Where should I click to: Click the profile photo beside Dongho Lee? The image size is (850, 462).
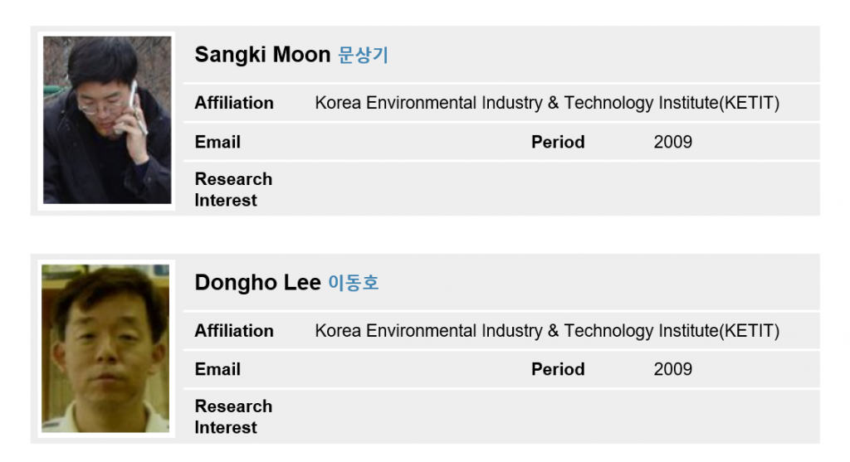pos(105,348)
